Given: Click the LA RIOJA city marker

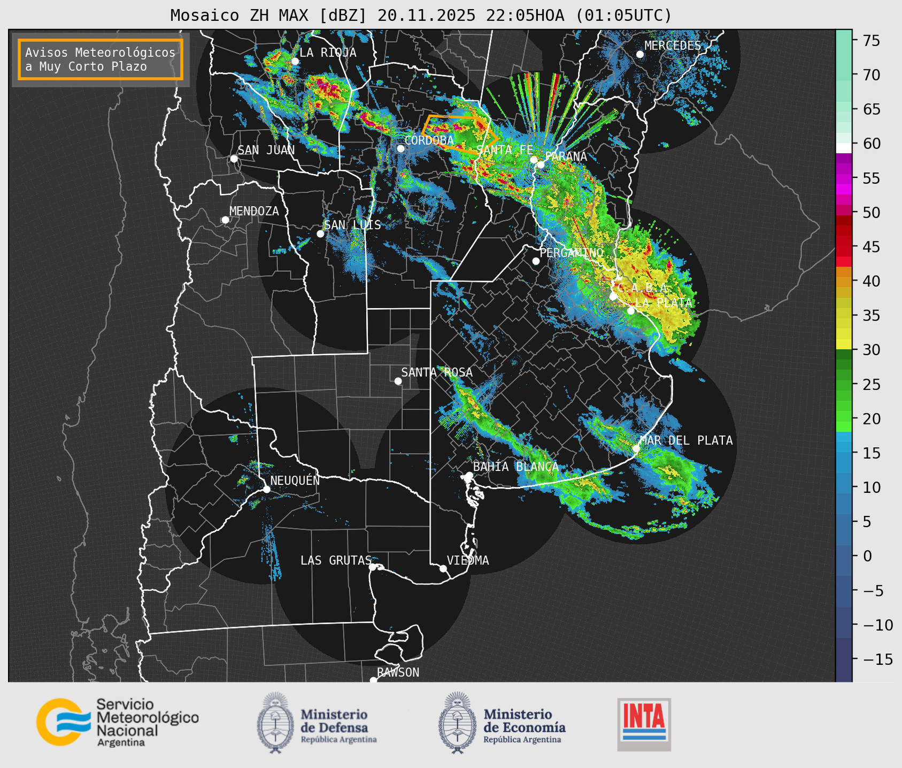Looking at the screenshot, I should [295, 61].
